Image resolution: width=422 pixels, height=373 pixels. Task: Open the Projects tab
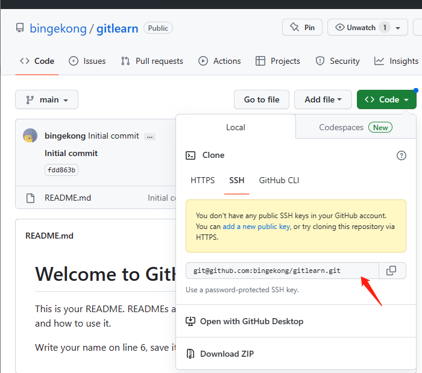pyautogui.click(x=278, y=61)
